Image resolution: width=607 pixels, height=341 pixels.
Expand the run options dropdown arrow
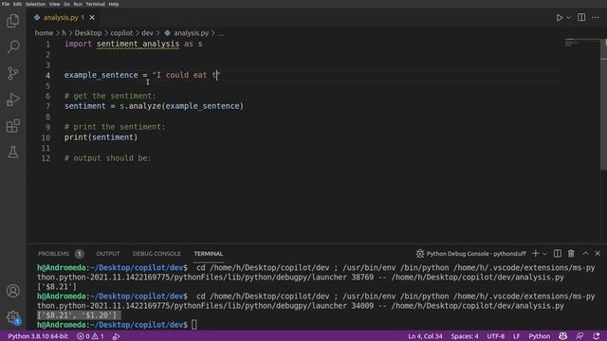pyautogui.click(x=568, y=17)
